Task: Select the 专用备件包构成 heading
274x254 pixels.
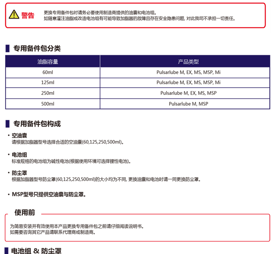Action: click(x=37, y=124)
